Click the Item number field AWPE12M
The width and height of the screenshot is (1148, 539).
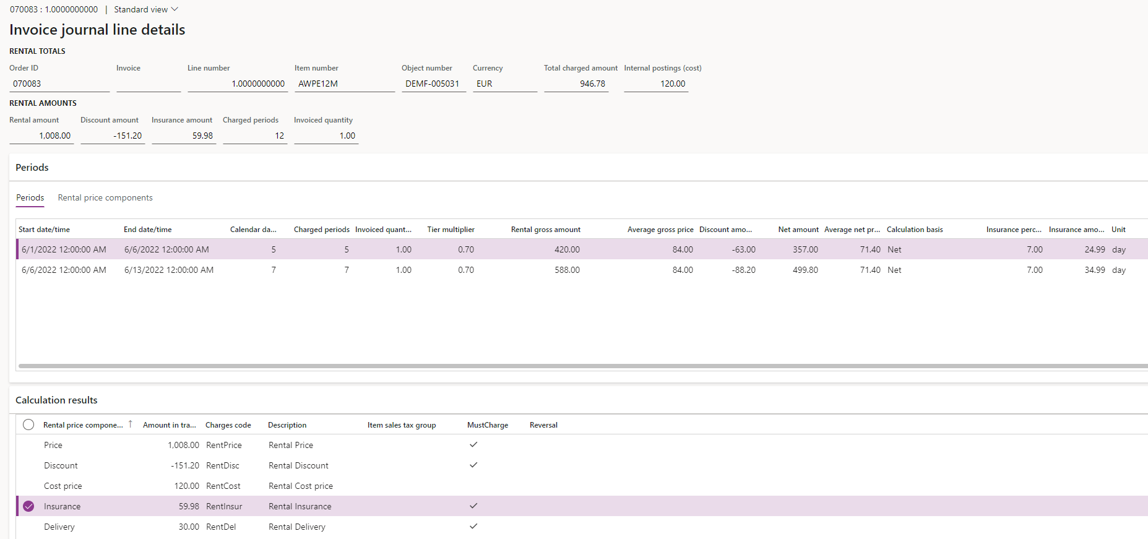click(x=345, y=84)
